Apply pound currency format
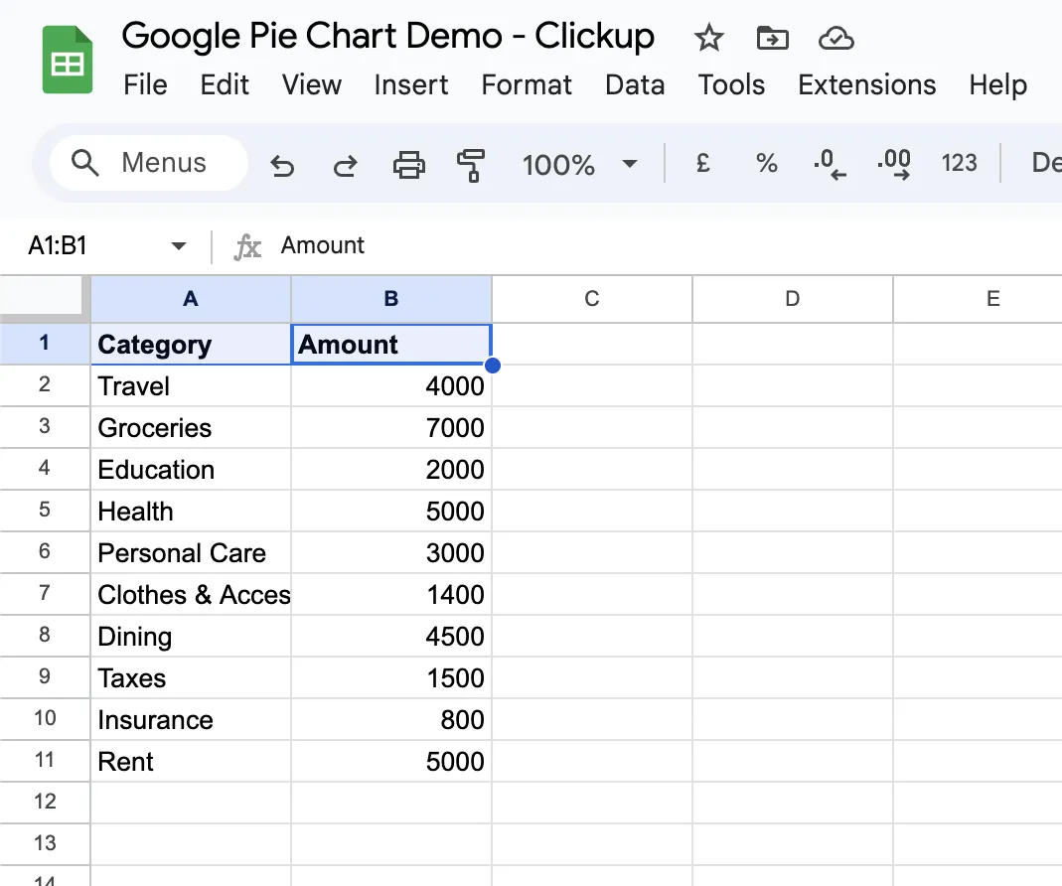Viewport: 1062px width, 886px height. [x=703, y=163]
